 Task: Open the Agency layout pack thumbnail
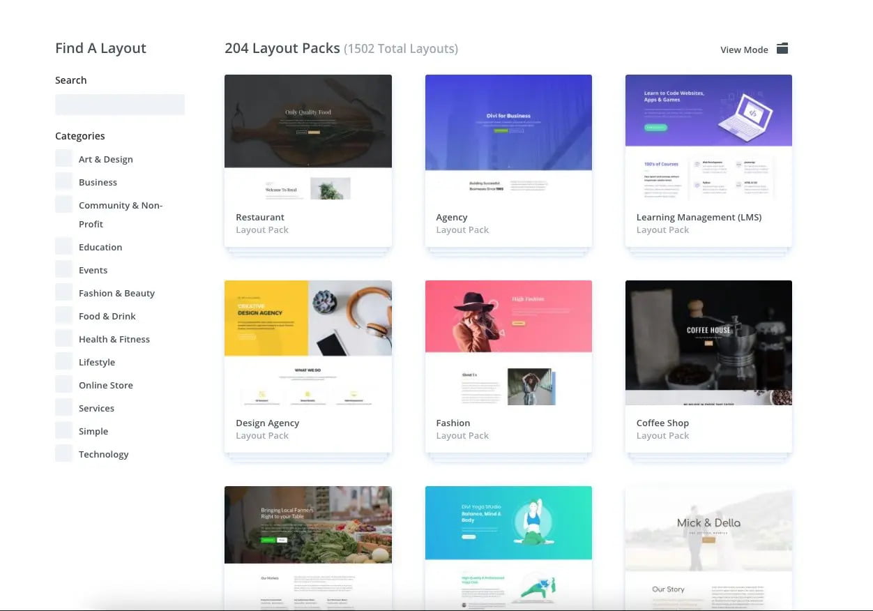pos(508,137)
